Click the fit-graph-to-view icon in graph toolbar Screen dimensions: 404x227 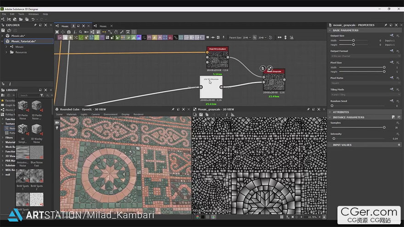57,32
